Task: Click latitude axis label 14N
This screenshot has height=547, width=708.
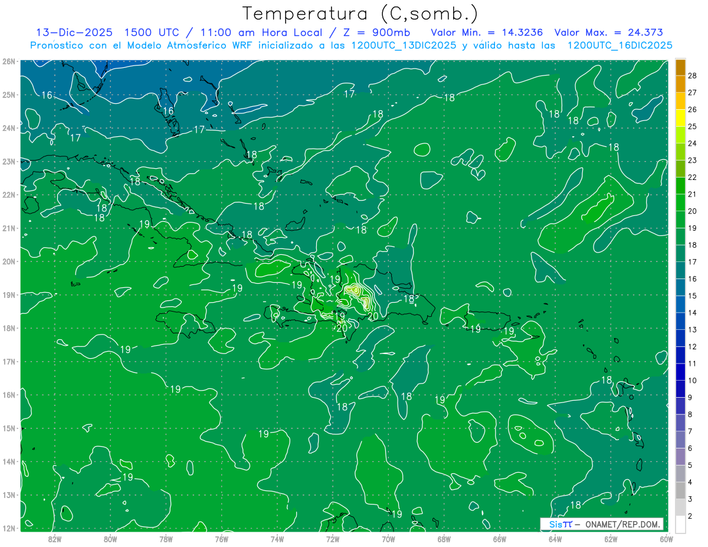Action: 9,461
